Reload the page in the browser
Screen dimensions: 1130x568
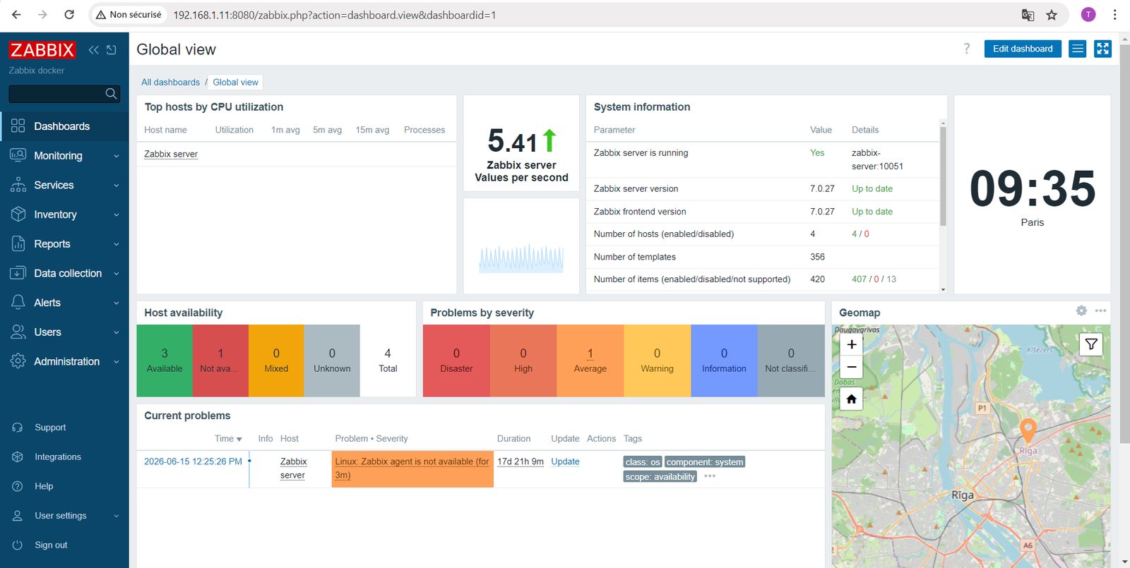click(69, 15)
